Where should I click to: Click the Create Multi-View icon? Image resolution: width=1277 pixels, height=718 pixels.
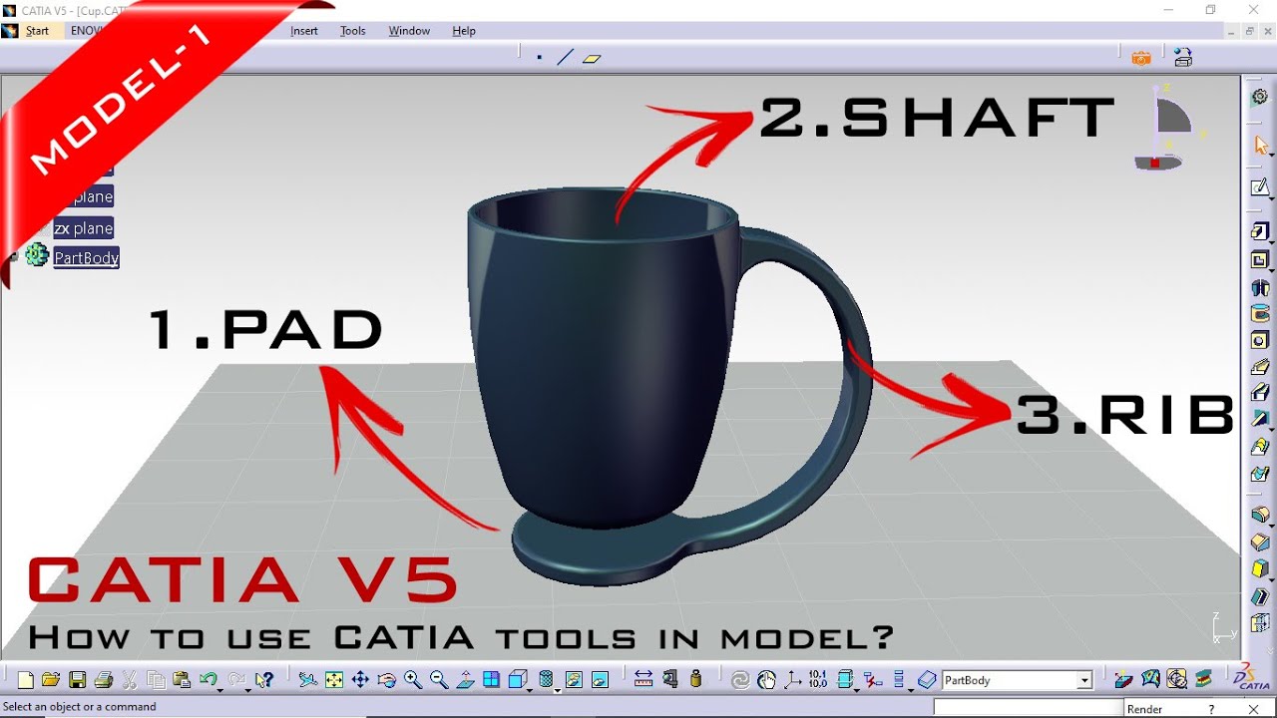point(491,680)
